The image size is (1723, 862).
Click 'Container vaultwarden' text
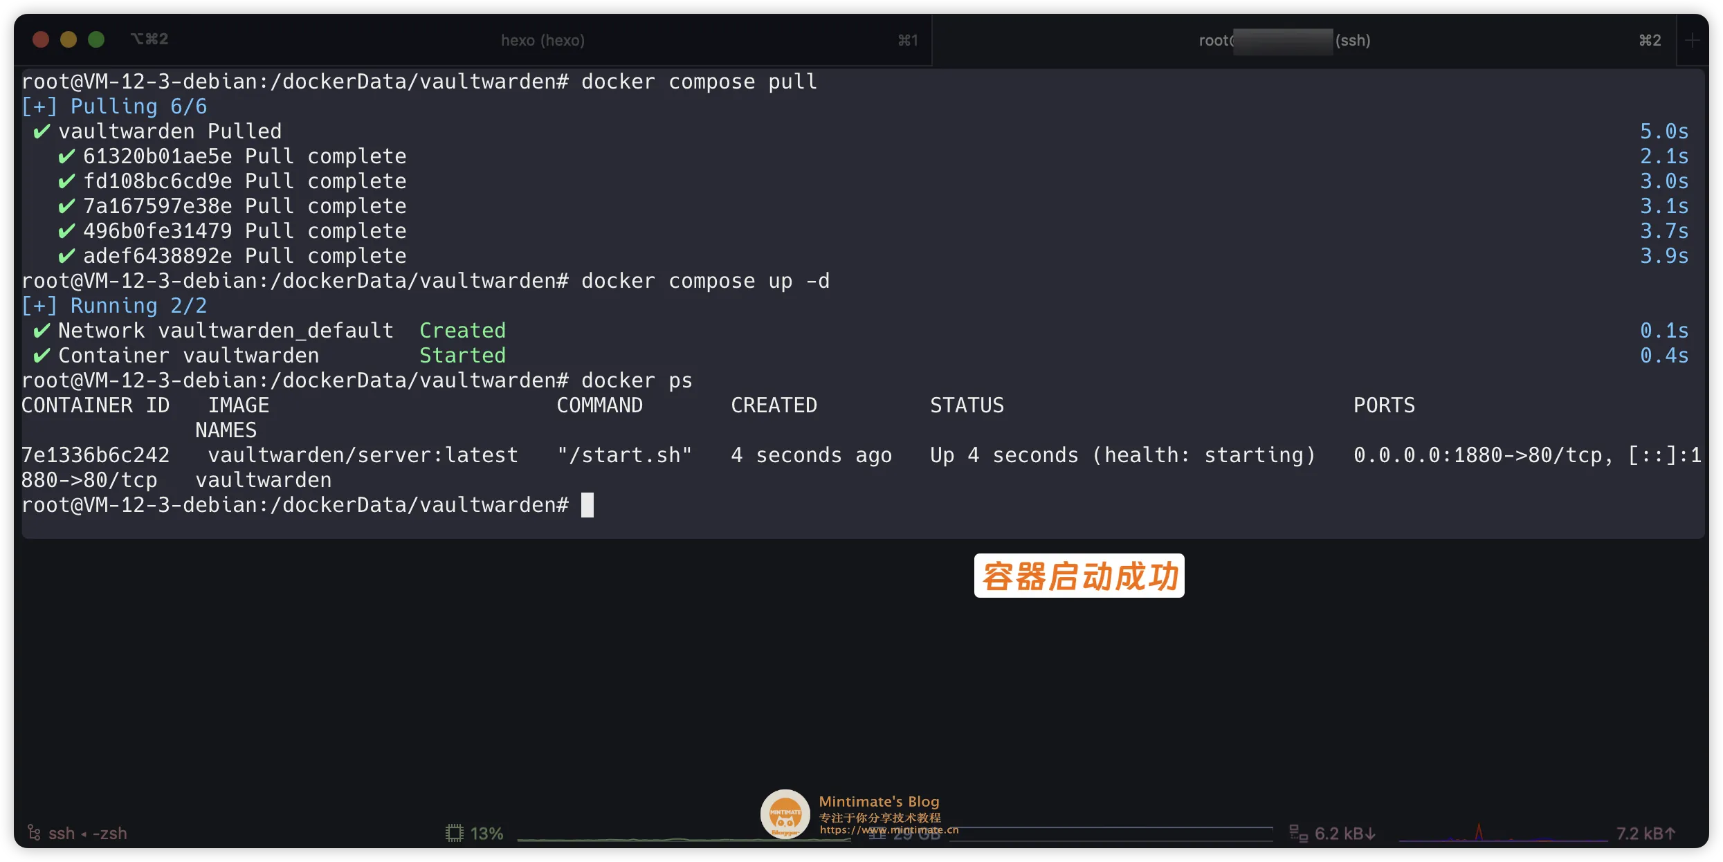[188, 356]
